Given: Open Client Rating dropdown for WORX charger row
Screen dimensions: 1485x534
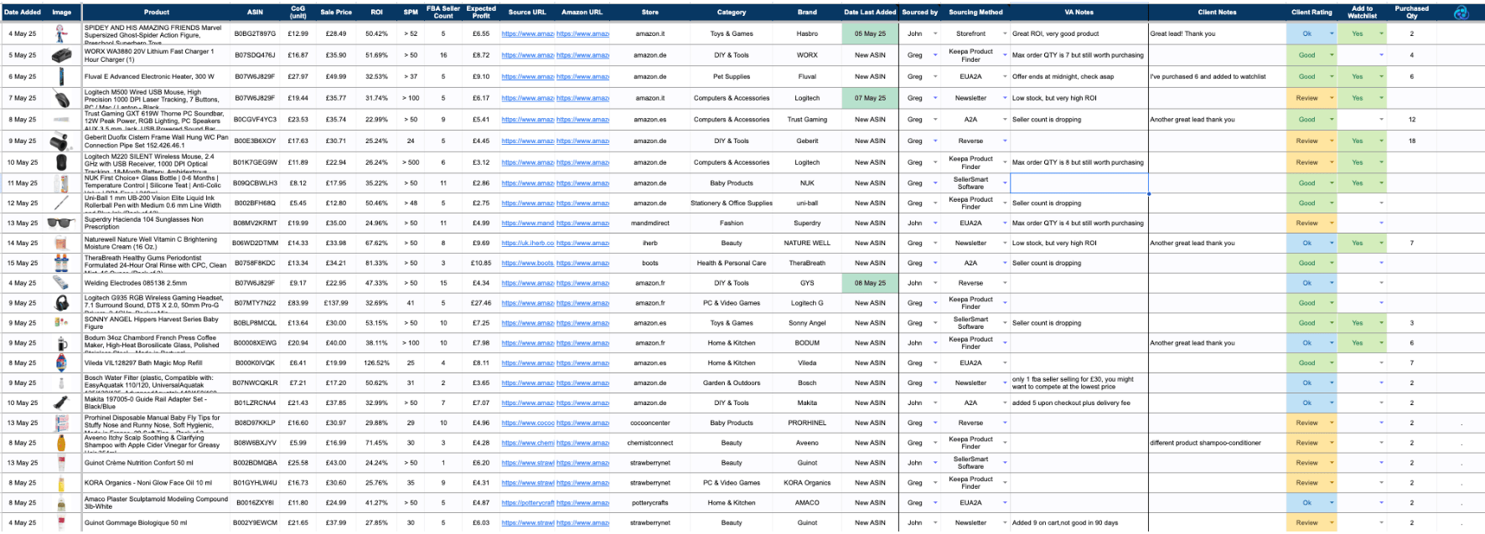Looking at the screenshot, I should coord(1331,55).
